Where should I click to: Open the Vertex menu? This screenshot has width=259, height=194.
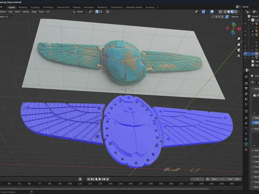pyautogui.click(x=26, y=12)
